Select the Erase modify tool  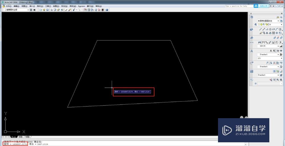tap(260, 33)
